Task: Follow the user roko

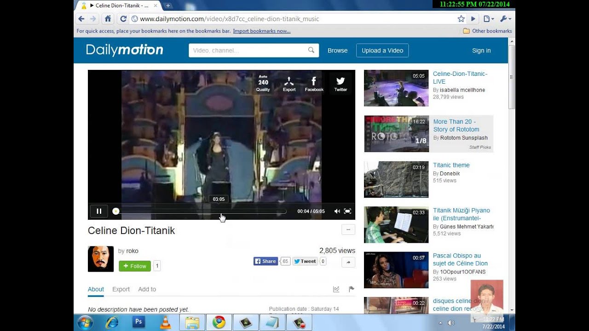Action: 135,266
